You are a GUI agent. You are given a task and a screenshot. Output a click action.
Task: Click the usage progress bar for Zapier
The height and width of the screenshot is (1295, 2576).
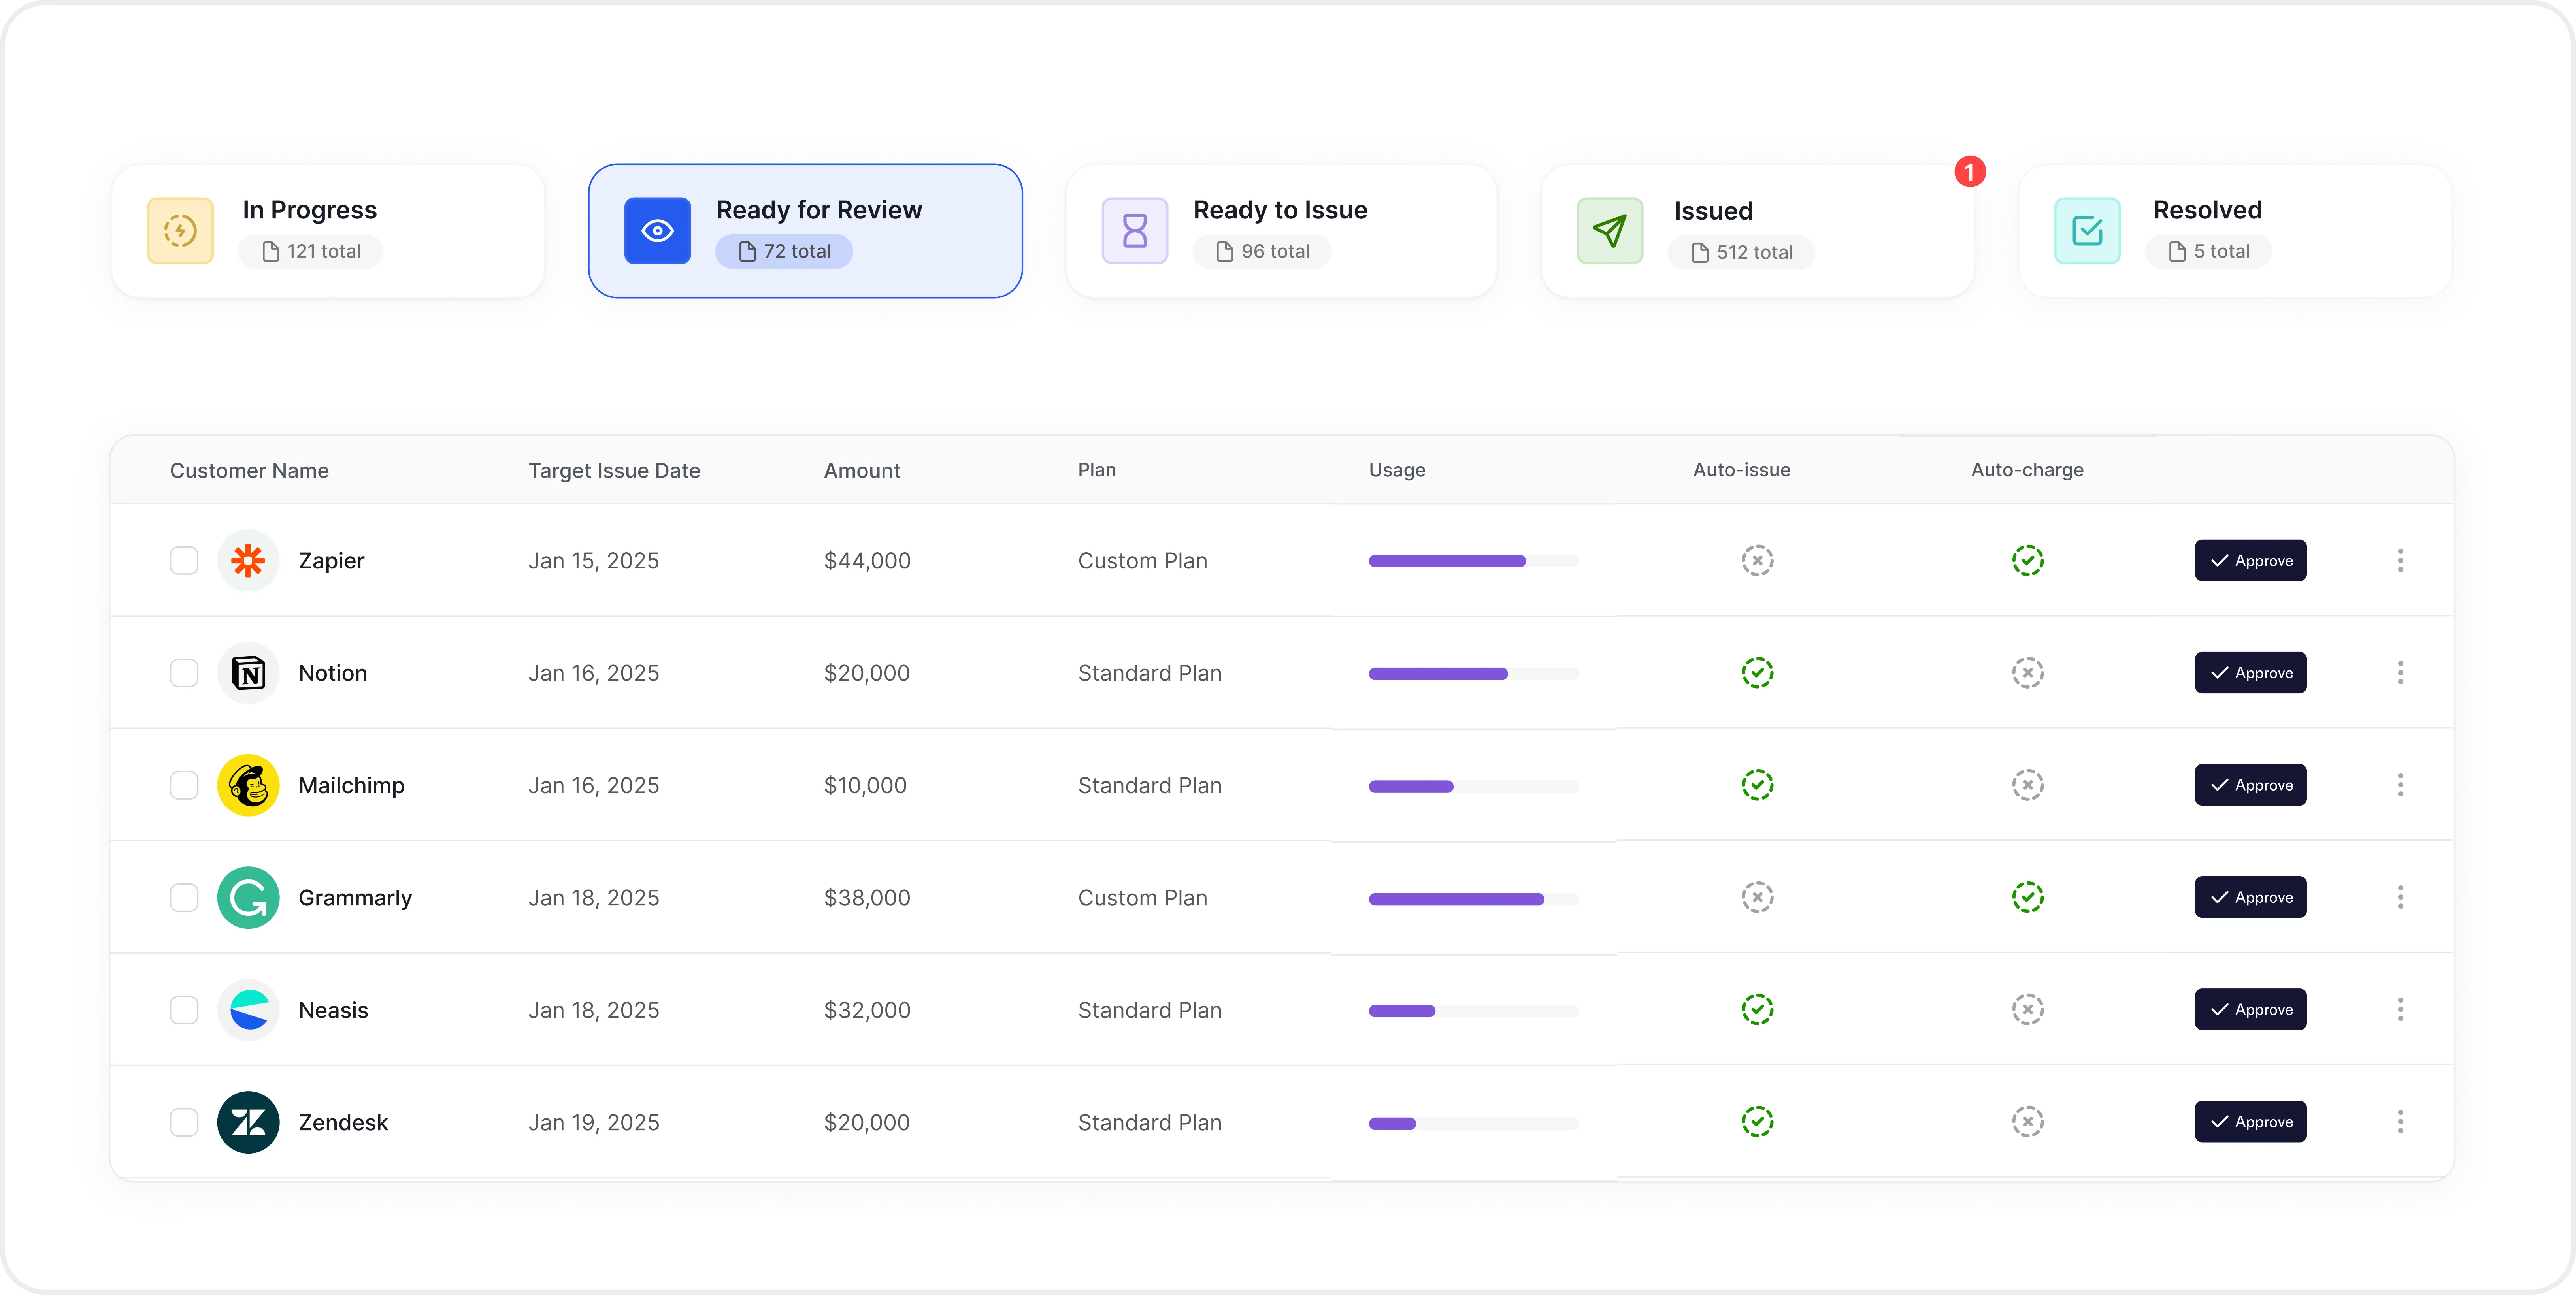(x=1474, y=561)
